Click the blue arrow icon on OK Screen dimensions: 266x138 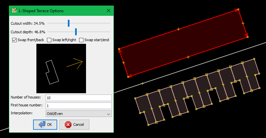point(42,124)
